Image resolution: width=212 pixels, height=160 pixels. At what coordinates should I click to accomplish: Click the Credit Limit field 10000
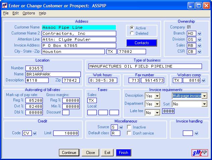pyautogui.click(x=66, y=133)
